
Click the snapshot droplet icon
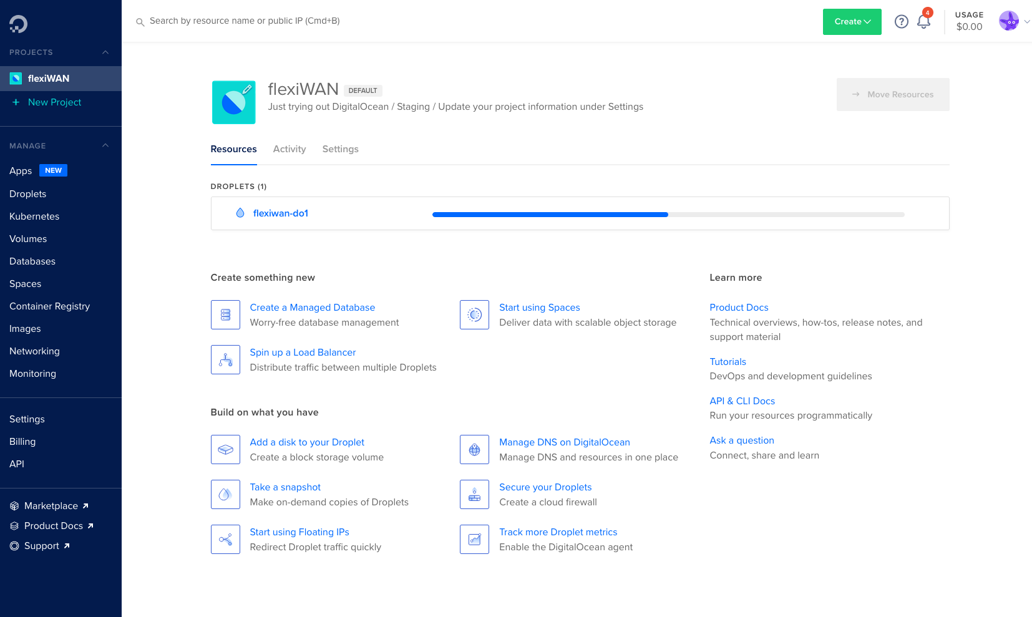(x=225, y=495)
